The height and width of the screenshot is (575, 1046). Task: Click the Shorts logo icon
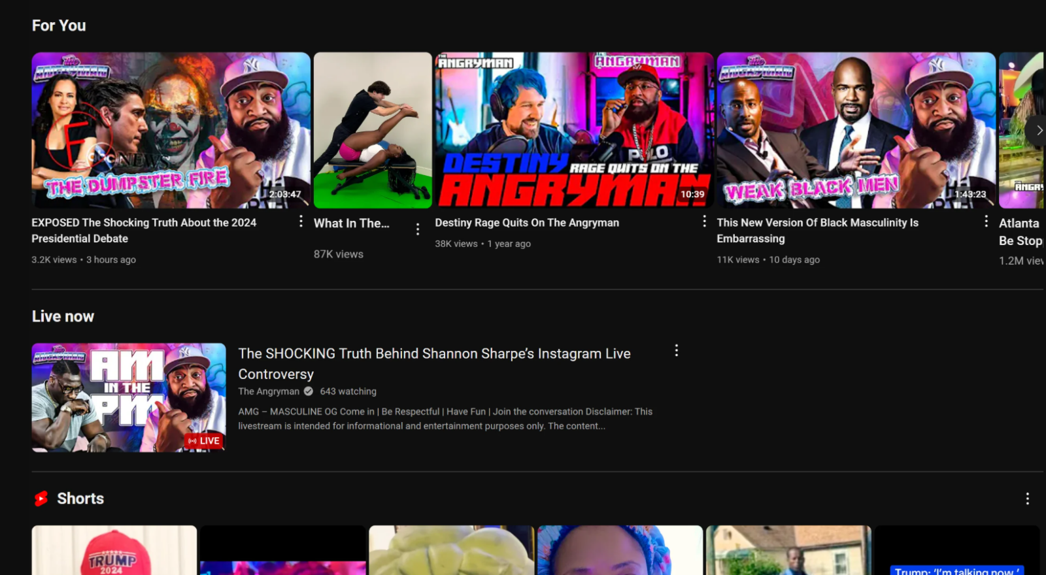[x=41, y=499]
